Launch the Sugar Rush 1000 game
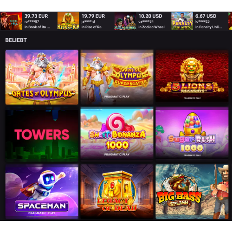The width and height of the screenshot is (232, 232). 192,133
